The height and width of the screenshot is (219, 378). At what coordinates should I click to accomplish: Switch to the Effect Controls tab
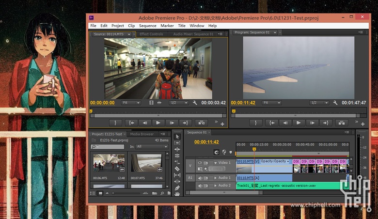151,34
